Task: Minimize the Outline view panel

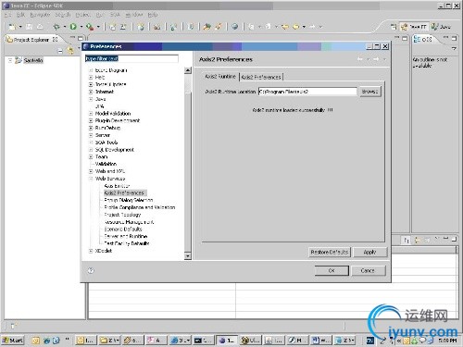Action: [x=445, y=38]
